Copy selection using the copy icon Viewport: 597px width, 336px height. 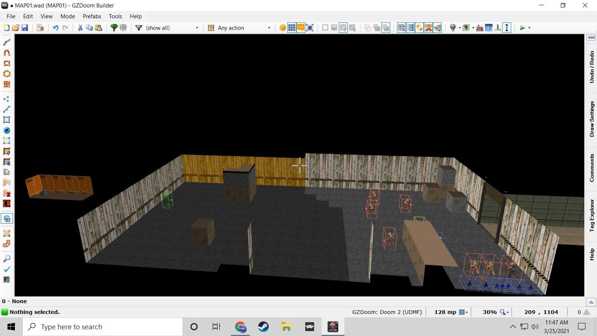coord(89,28)
